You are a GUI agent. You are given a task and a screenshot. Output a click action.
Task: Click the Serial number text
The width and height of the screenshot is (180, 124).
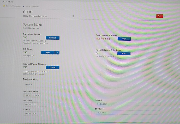[x=31, y=28]
